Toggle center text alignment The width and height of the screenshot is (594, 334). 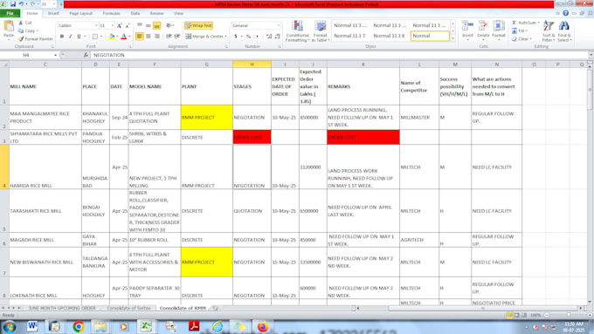(148, 37)
